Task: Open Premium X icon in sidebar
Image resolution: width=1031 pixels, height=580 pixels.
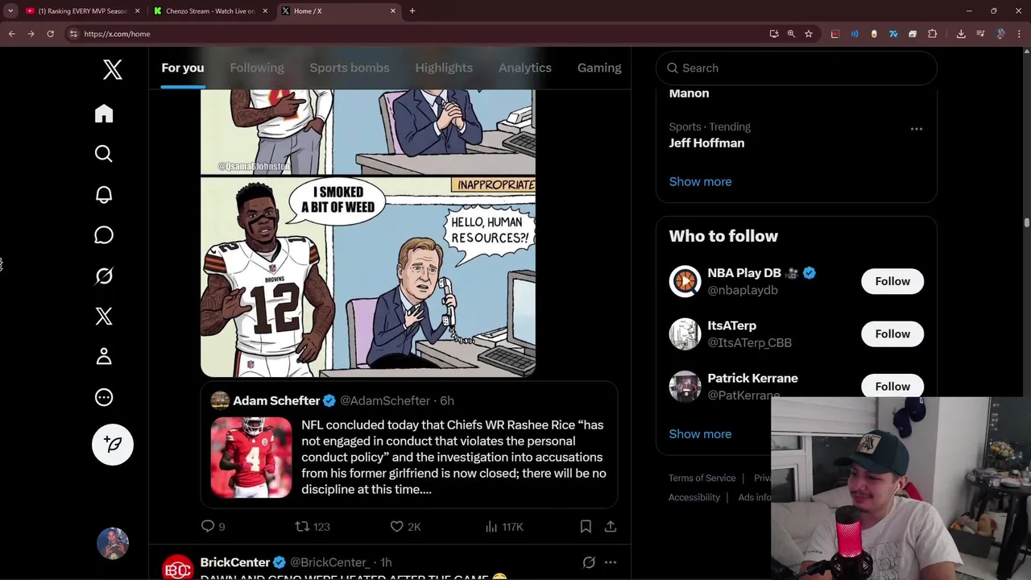Action: (x=104, y=317)
